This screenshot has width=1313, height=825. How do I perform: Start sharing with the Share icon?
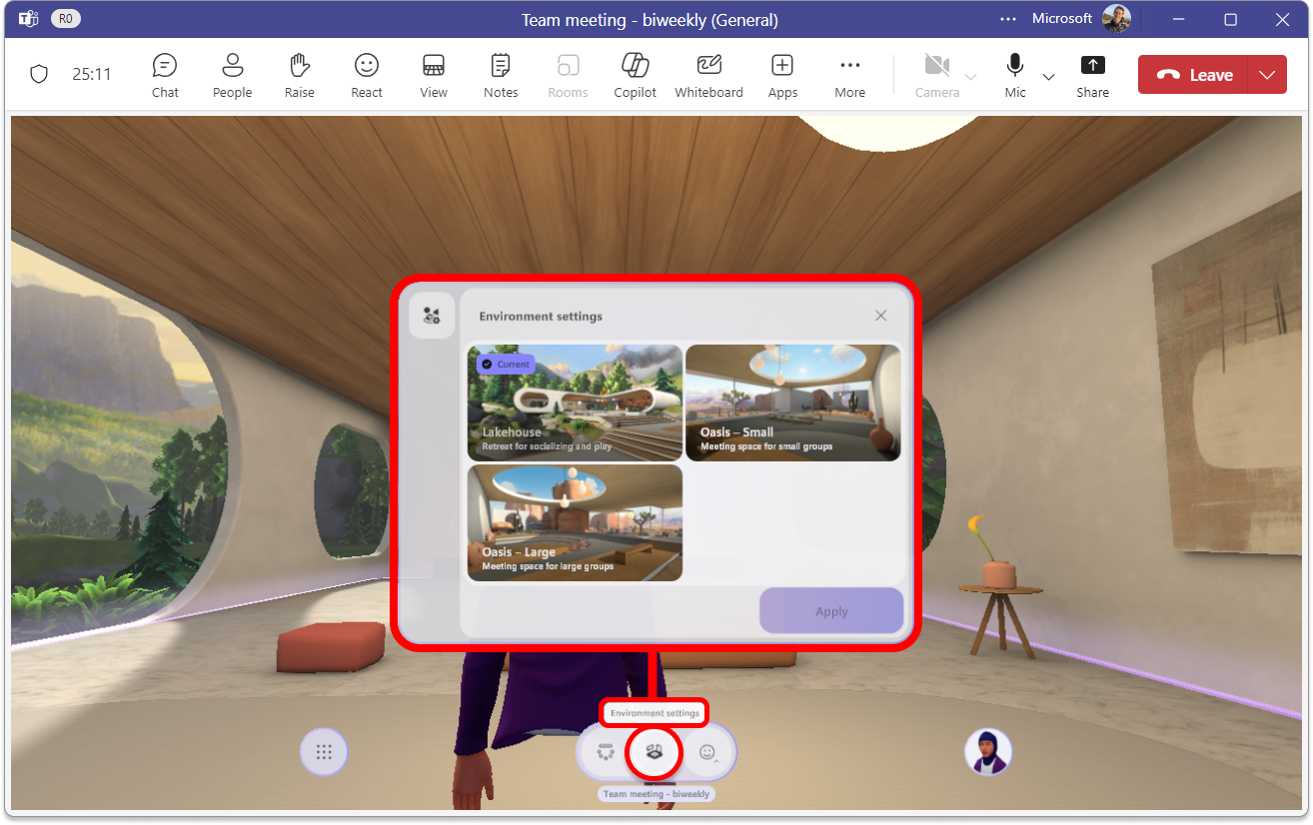(1092, 74)
